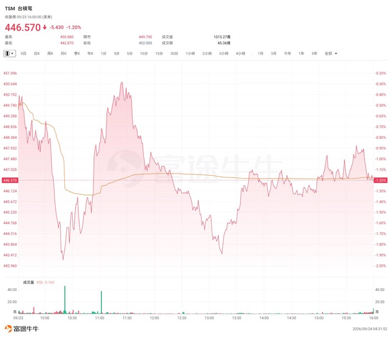Switch to 月K monthly chart
The height and width of the screenshot is (337, 392).
point(64,54)
